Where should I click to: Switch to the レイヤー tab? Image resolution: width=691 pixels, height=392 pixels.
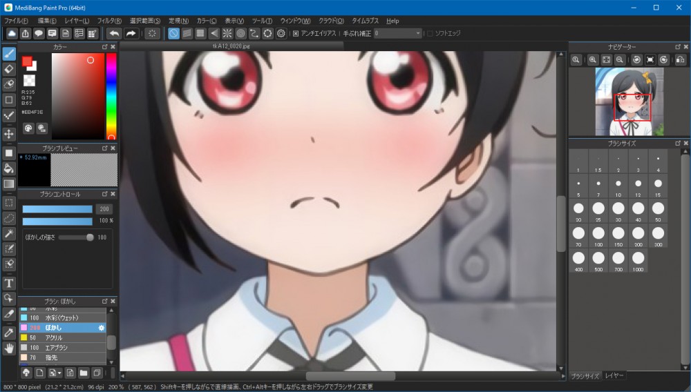[x=614, y=375]
